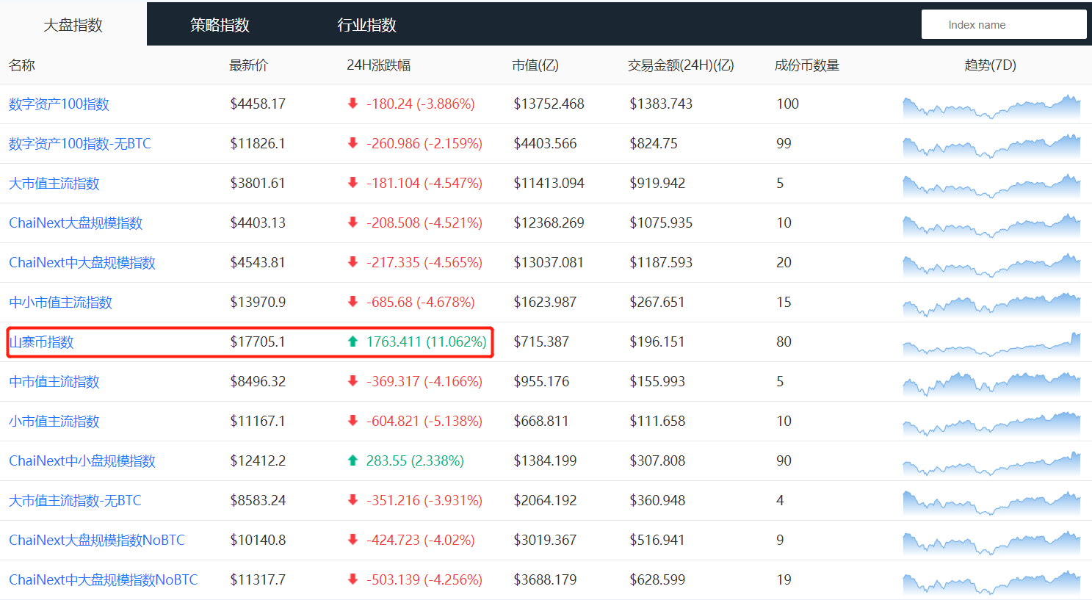The width and height of the screenshot is (1092, 600).
Task: Click the red down arrow beside -685.68
Action: point(352,302)
